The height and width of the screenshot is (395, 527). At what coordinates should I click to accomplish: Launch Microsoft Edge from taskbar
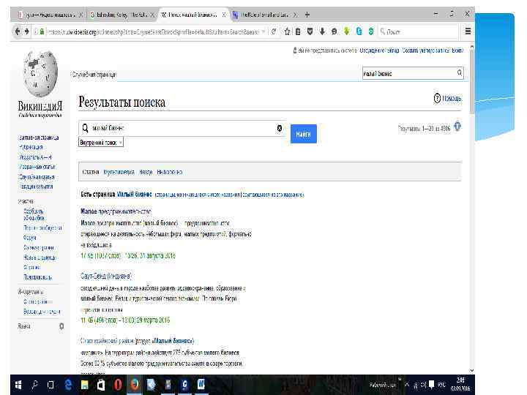point(68,385)
